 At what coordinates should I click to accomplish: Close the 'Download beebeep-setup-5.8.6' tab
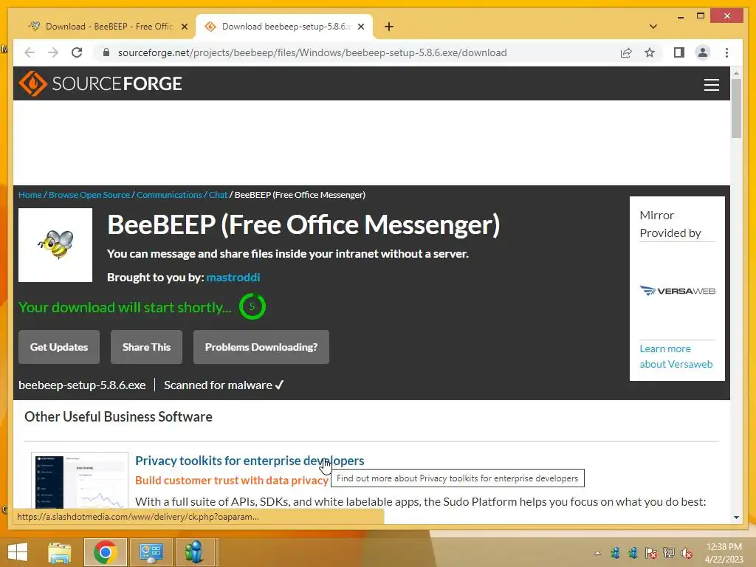[360, 27]
